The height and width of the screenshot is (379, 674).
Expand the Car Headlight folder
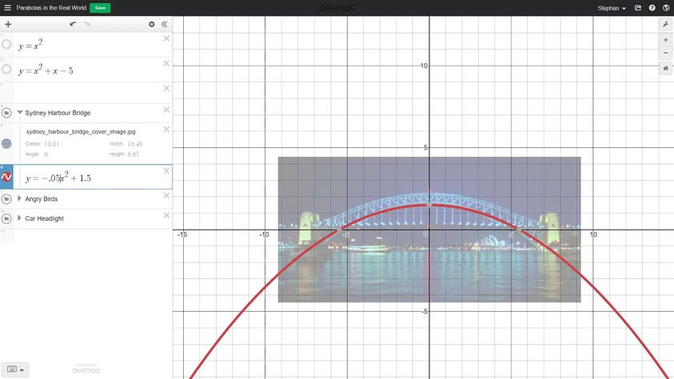[x=20, y=217]
